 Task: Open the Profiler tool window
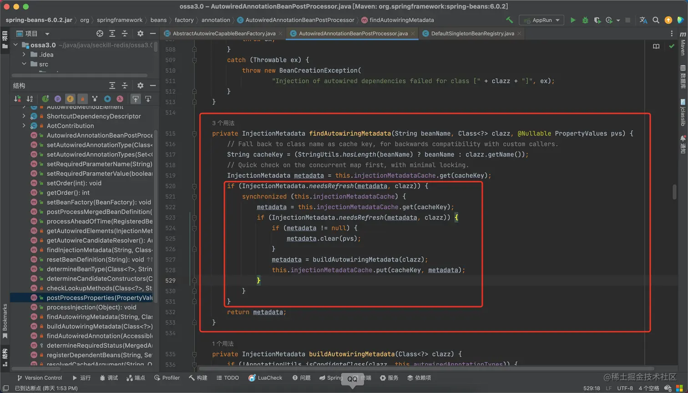(x=167, y=378)
